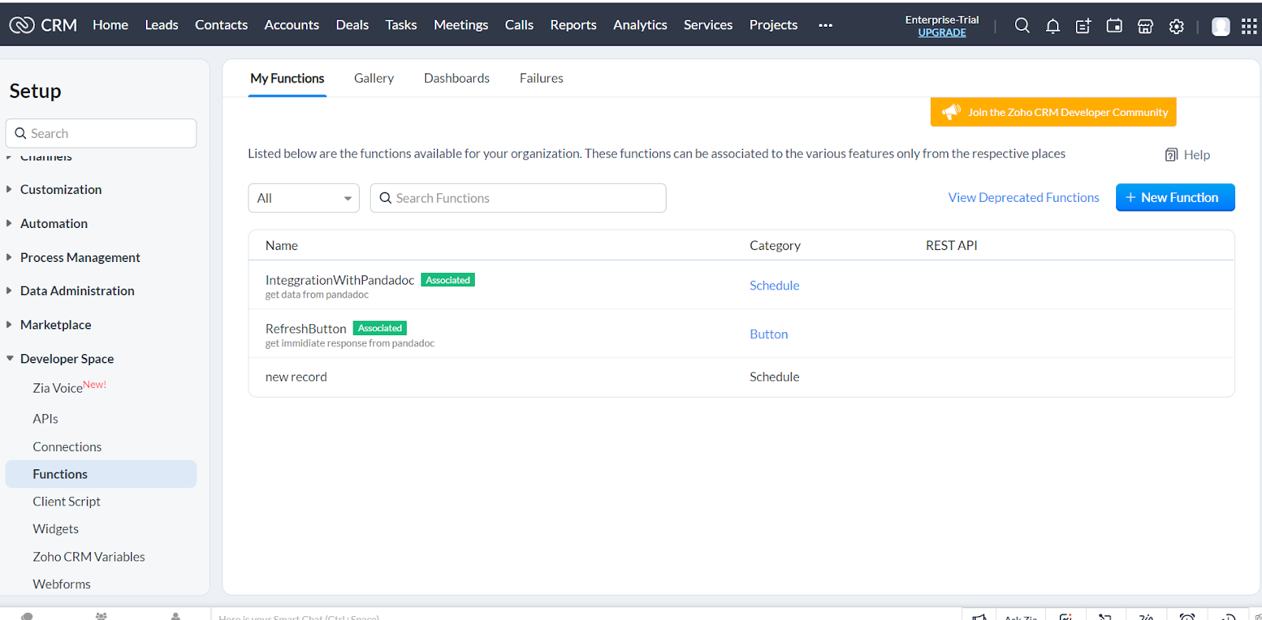Open the calendar icon in top bar
This screenshot has width=1262, height=620.
pyautogui.click(x=1115, y=26)
